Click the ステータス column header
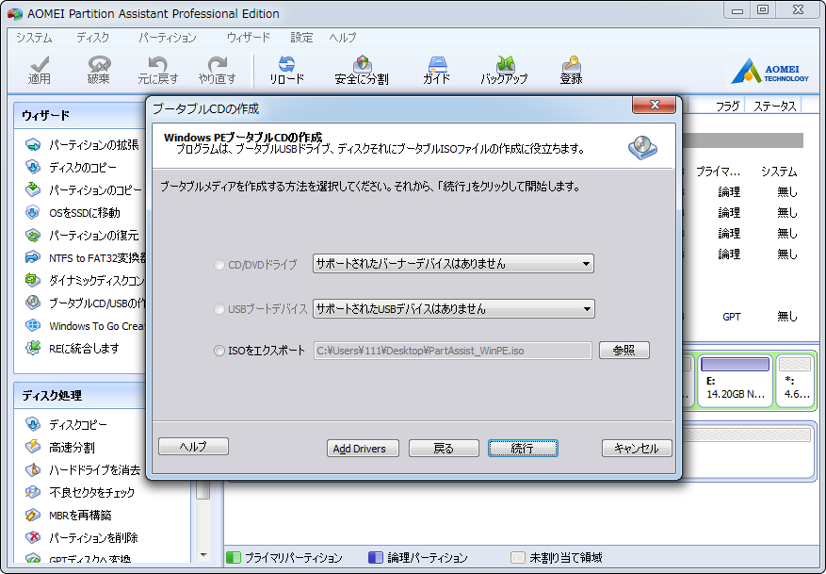This screenshot has height=574, width=826. (774, 107)
